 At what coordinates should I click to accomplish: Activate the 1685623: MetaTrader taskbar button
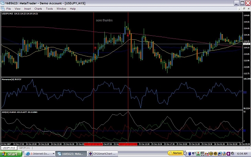71,154
